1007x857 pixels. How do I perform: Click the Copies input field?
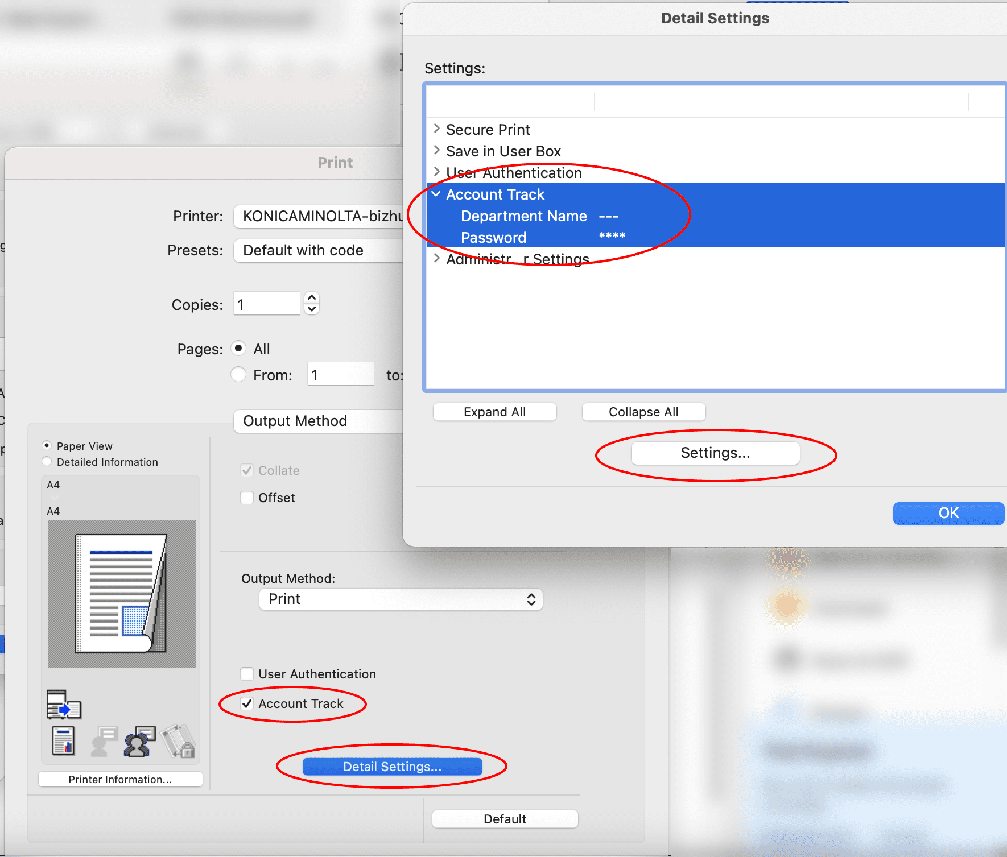coord(266,304)
